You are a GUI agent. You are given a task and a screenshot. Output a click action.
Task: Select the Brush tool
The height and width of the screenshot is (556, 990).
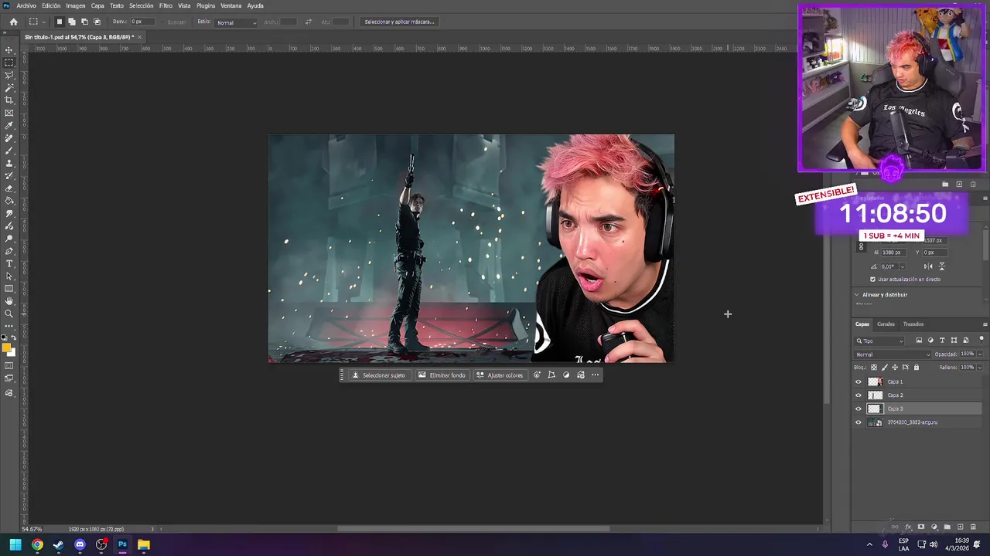point(9,151)
